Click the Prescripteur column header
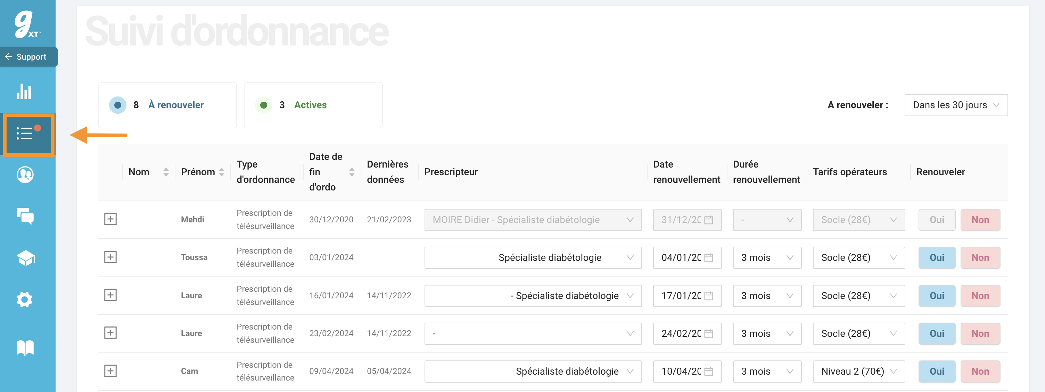The height and width of the screenshot is (392, 1045). [451, 172]
